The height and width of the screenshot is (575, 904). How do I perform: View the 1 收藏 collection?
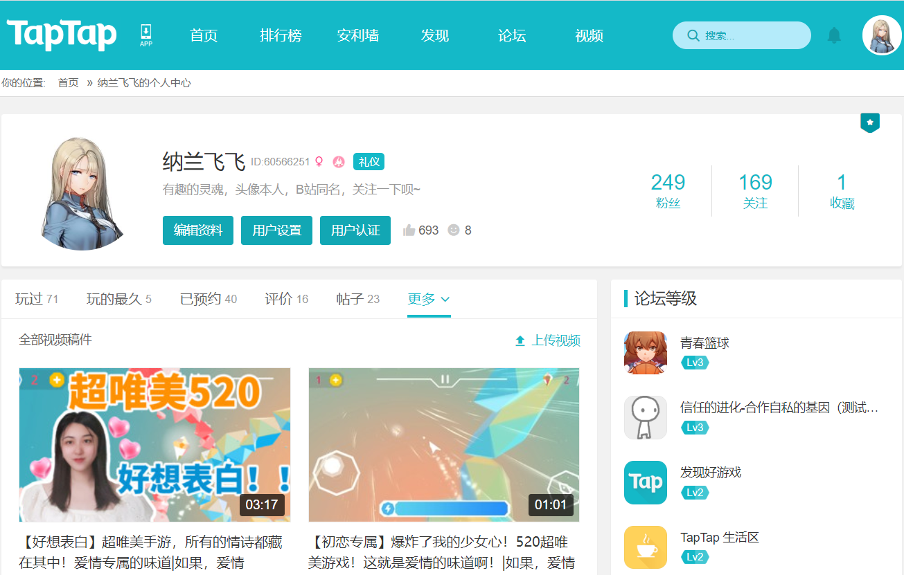click(842, 191)
